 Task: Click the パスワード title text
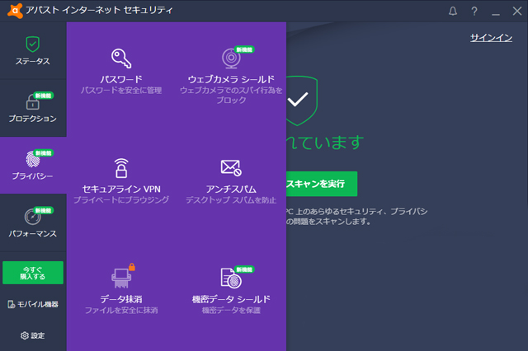pos(121,79)
